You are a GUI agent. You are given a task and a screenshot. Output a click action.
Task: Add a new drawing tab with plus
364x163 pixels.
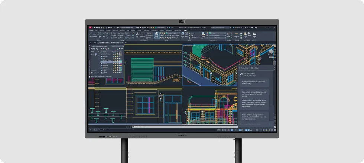click(126, 43)
